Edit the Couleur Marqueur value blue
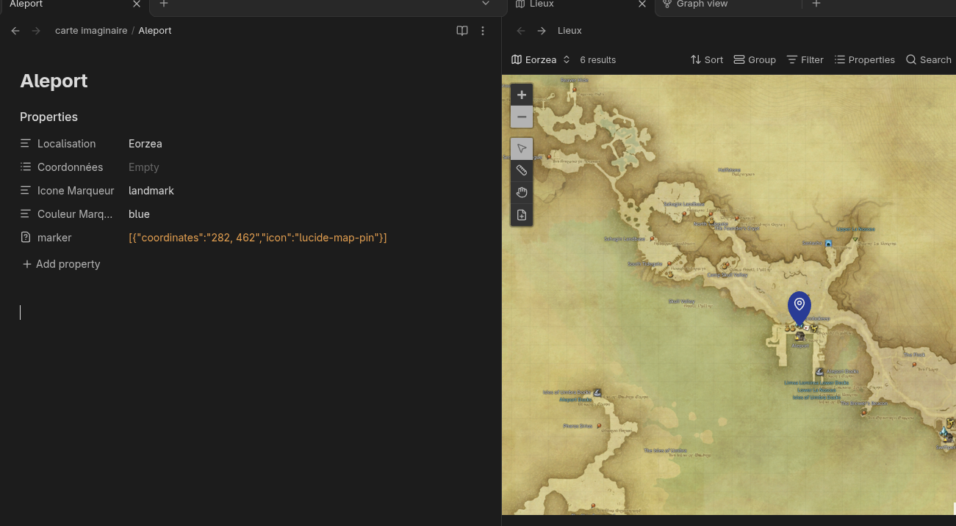Screen dimensions: 956x526 tap(139, 214)
